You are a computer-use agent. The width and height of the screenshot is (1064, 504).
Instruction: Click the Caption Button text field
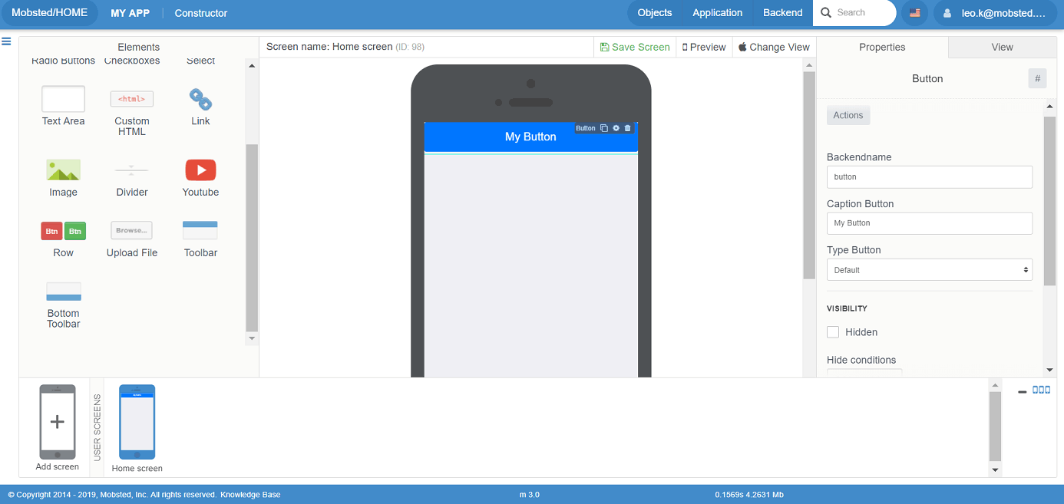pyautogui.click(x=929, y=223)
